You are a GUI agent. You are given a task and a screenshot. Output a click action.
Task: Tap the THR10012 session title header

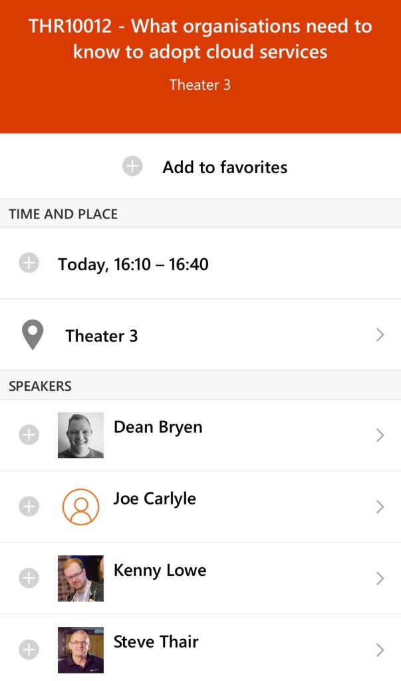200,39
